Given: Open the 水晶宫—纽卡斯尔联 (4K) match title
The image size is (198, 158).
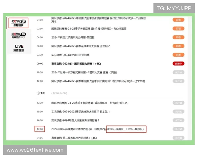Looking at the screenshot, I should [90, 103].
